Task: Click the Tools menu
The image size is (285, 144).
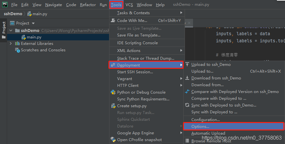Action: tap(116, 5)
